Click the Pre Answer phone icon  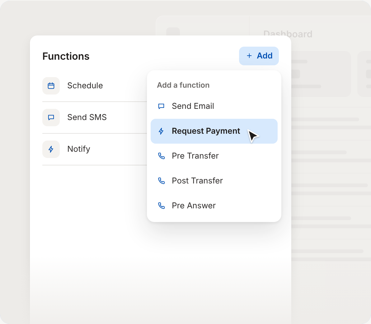pyautogui.click(x=161, y=206)
